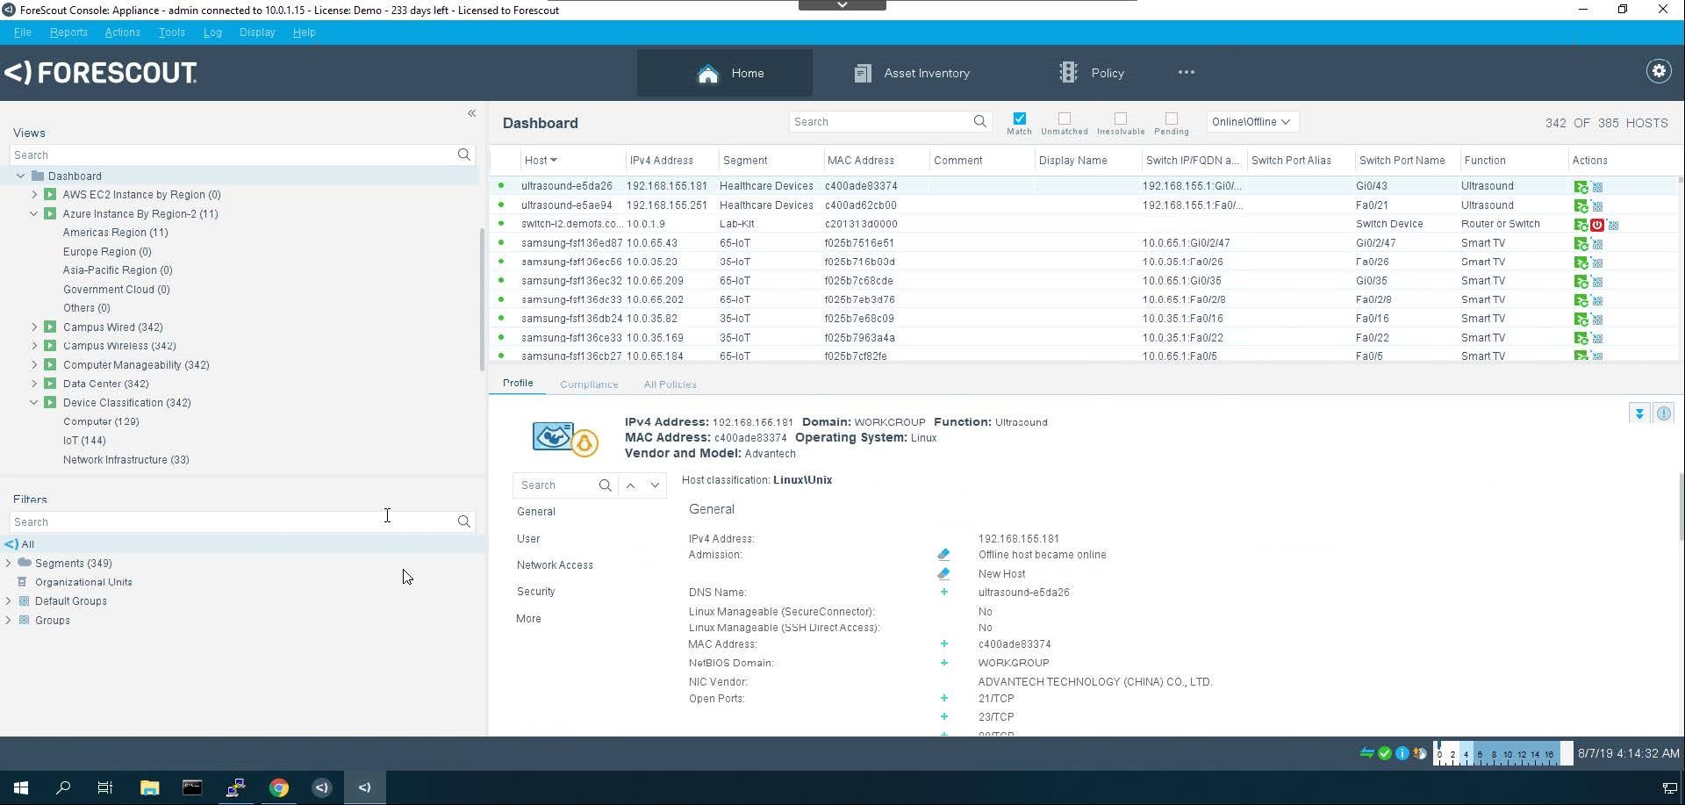Open Google Chrome from the taskbar
The width and height of the screenshot is (1685, 805).
coord(279,787)
